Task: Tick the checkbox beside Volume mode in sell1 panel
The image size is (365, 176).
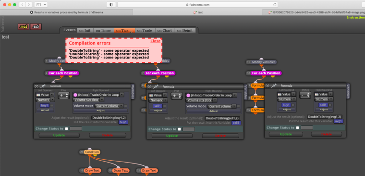Action: (238, 106)
